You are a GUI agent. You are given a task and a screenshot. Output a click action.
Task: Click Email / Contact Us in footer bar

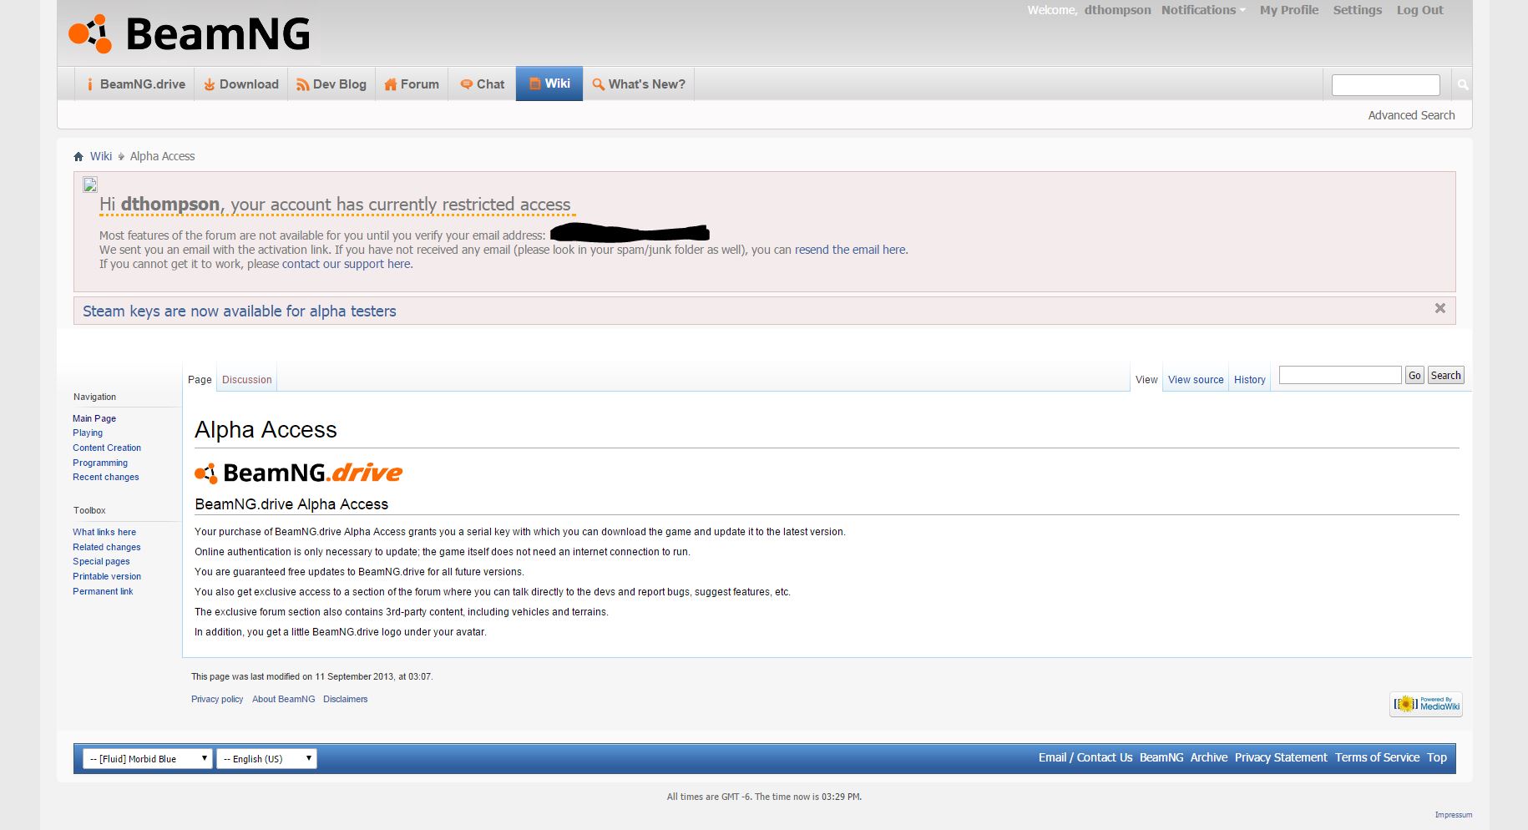(x=1085, y=757)
